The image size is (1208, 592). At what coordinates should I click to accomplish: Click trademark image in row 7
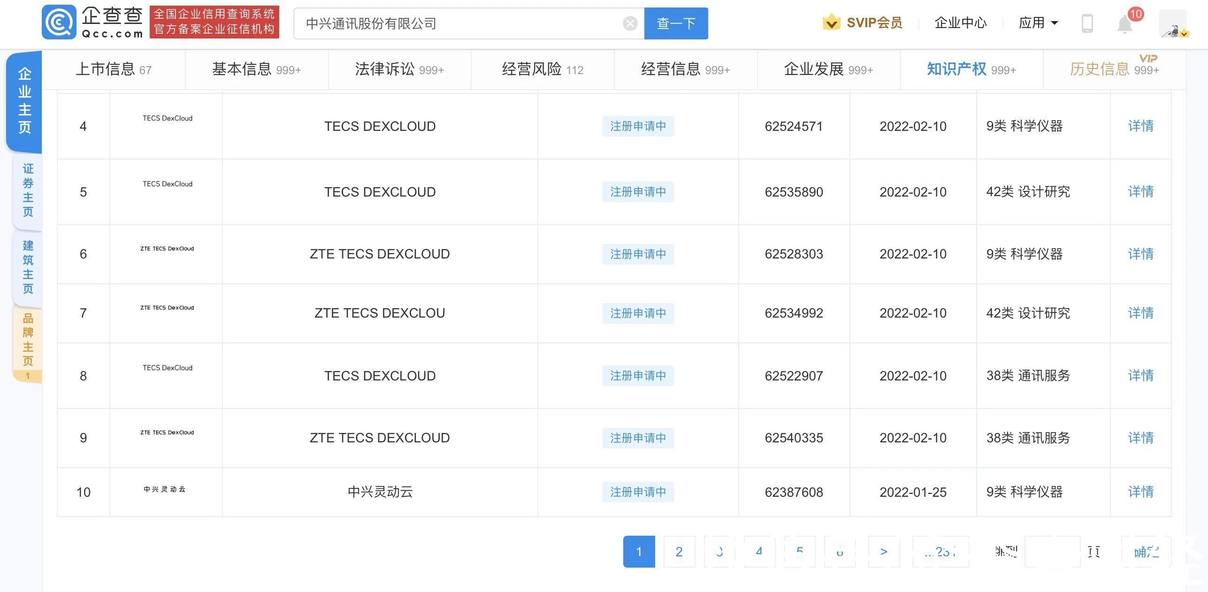tap(167, 308)
